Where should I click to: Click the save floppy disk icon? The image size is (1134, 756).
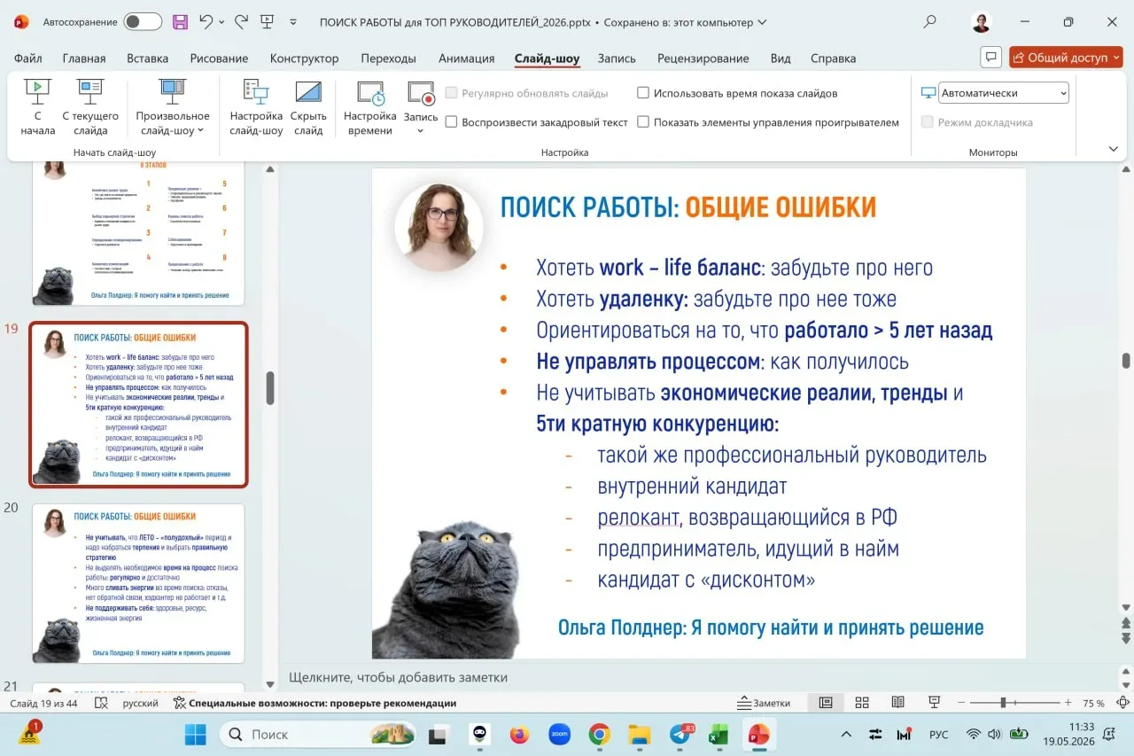[x=180, y=22]
